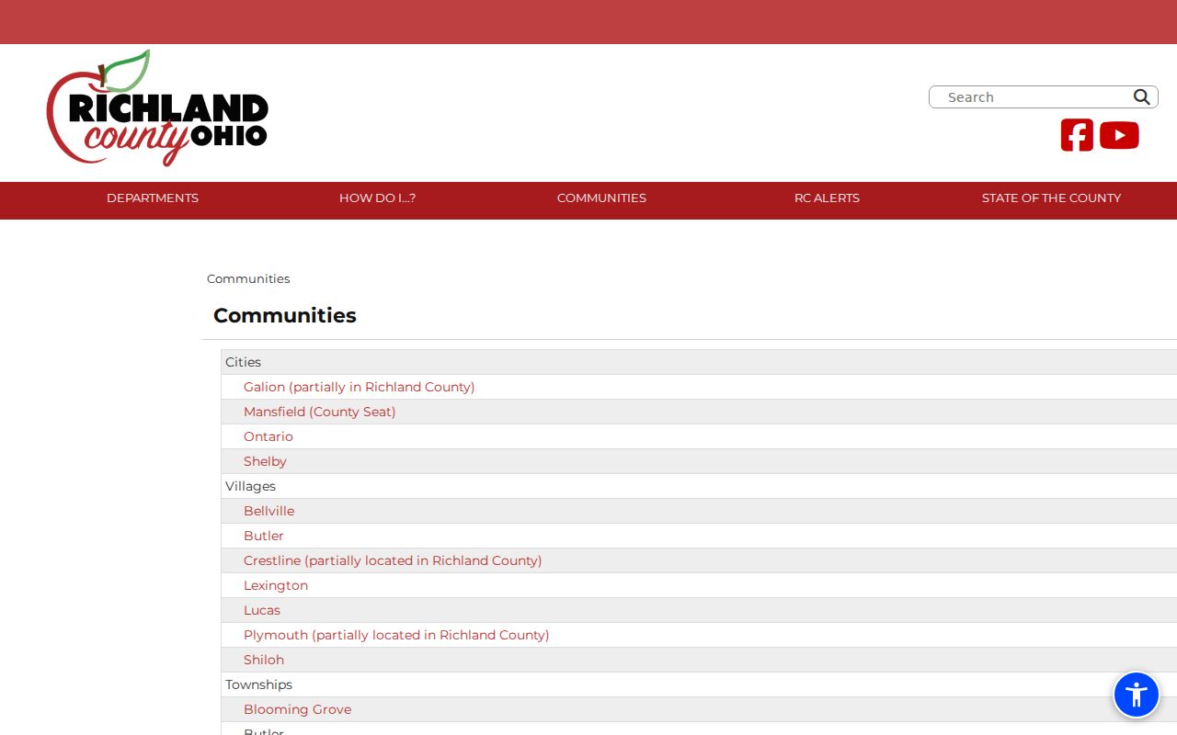This screenshot has width=1177, height=735.
Task: Open the Blooming Grove township link
Action: pos(297,709)
